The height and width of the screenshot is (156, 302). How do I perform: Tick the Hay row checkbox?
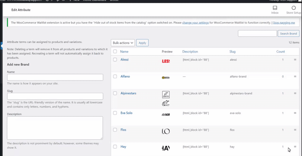(x=115, y=147)
